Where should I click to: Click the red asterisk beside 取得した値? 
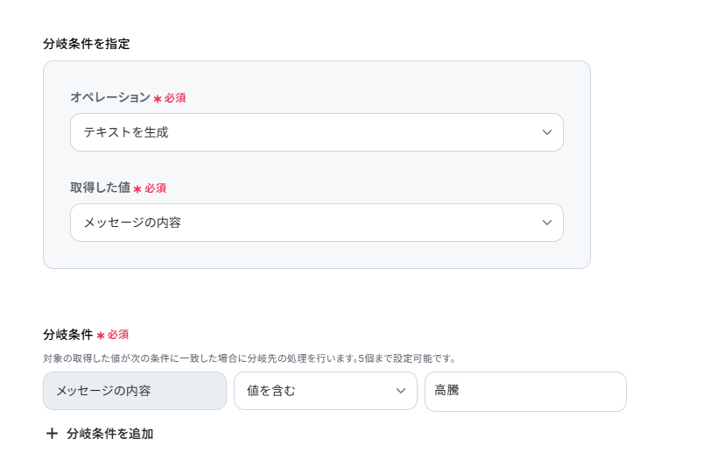click(137, 188)
